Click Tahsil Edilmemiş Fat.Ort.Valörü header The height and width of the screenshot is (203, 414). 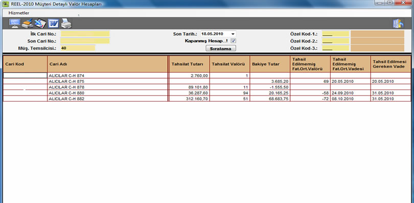coord(310,64)
